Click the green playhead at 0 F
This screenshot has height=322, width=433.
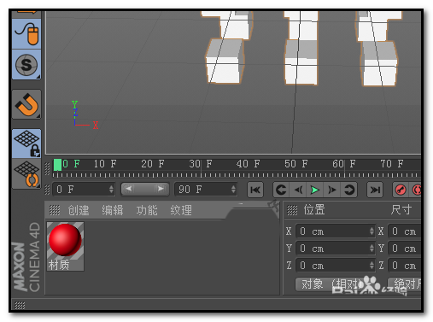57,165
